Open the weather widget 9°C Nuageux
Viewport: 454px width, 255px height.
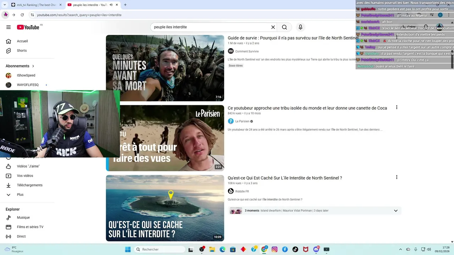(x=14, y=249)
